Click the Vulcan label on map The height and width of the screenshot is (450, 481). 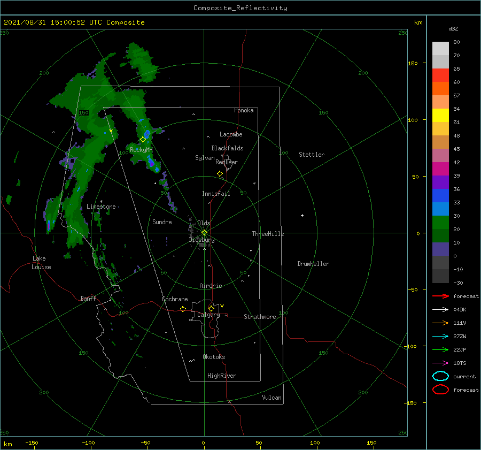[272, 398]
